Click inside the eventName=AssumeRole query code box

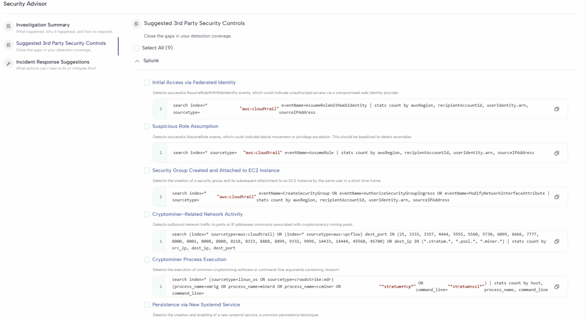click(360, 153)
